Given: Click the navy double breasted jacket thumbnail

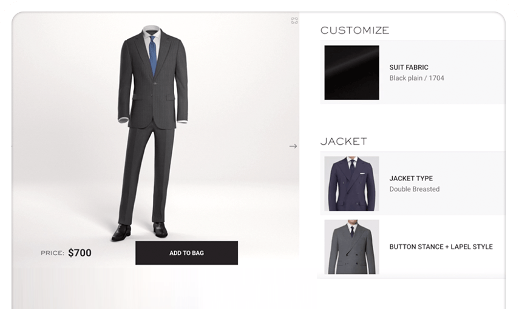Looking at the screenshot, I should (x=351, y=184).
